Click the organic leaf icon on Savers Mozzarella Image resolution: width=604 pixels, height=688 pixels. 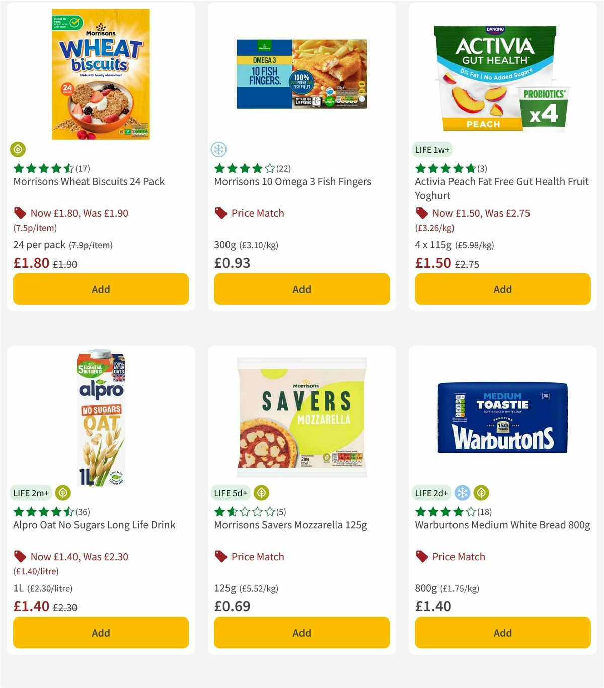click(261, 493)
